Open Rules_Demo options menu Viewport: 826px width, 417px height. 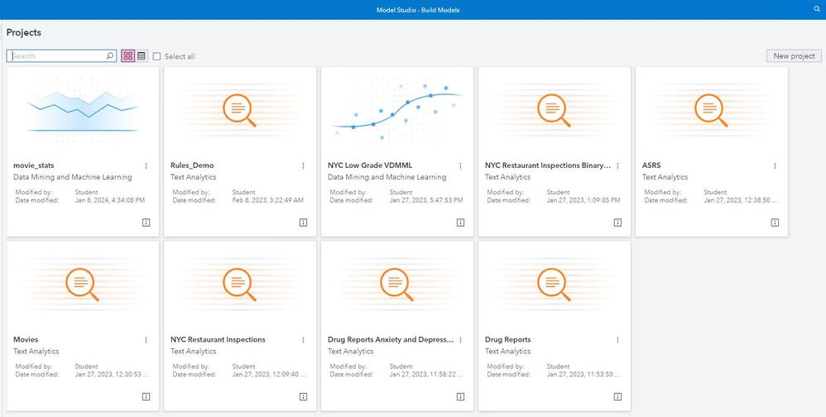[304, 166]
